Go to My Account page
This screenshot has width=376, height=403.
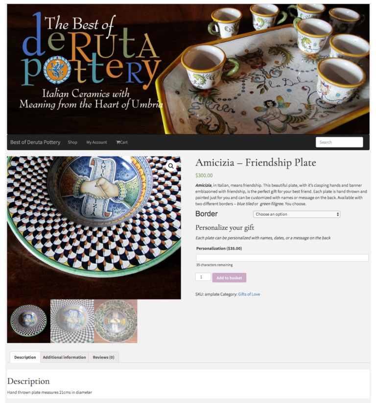tap(96, 142)
